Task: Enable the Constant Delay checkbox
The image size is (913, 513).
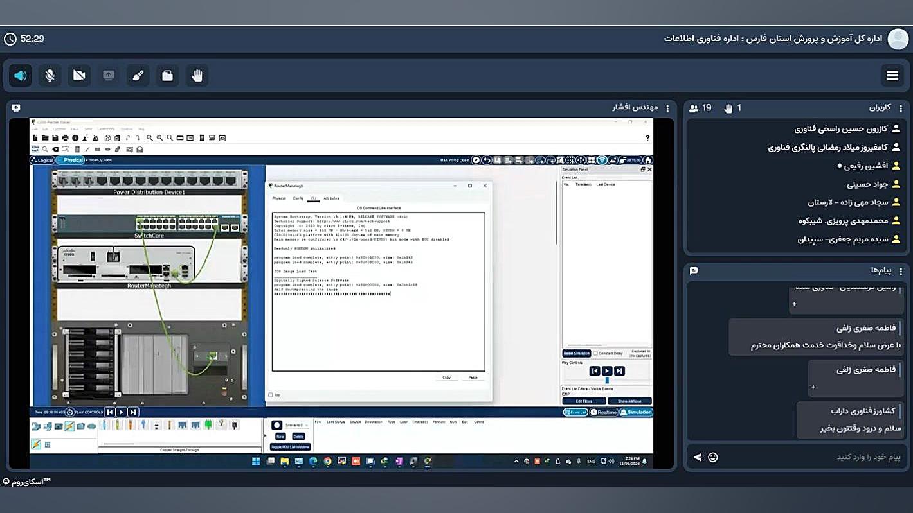Action: (595, 353)
